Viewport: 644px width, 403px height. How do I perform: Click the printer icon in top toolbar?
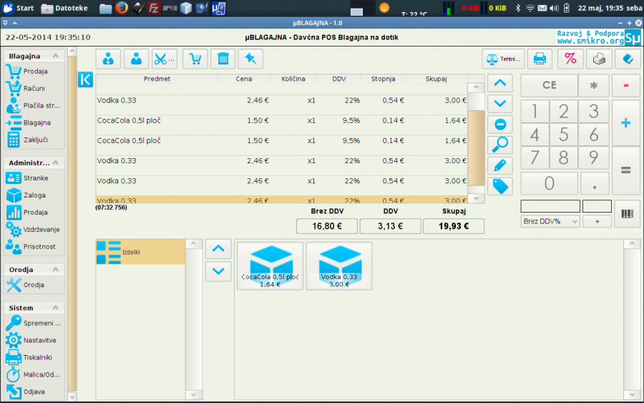coord(540,59)
